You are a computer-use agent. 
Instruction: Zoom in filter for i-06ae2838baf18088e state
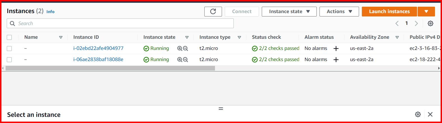[x=180, y=60]
